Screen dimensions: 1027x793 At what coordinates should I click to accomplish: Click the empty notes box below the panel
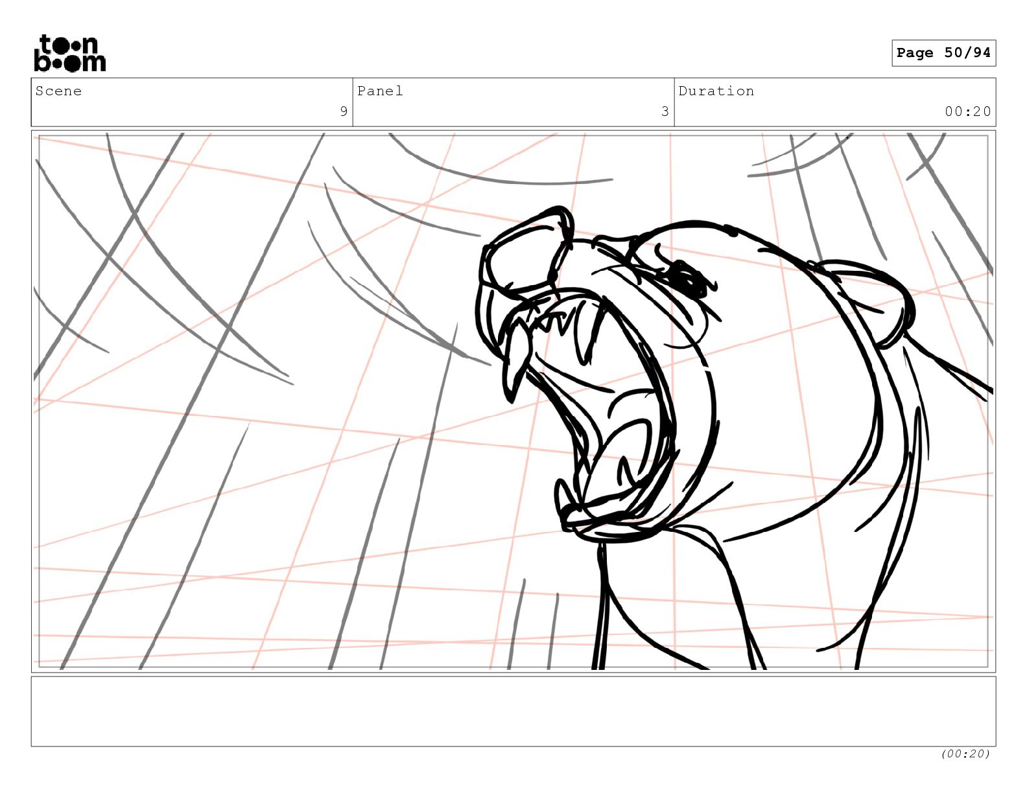click(513, 711)
